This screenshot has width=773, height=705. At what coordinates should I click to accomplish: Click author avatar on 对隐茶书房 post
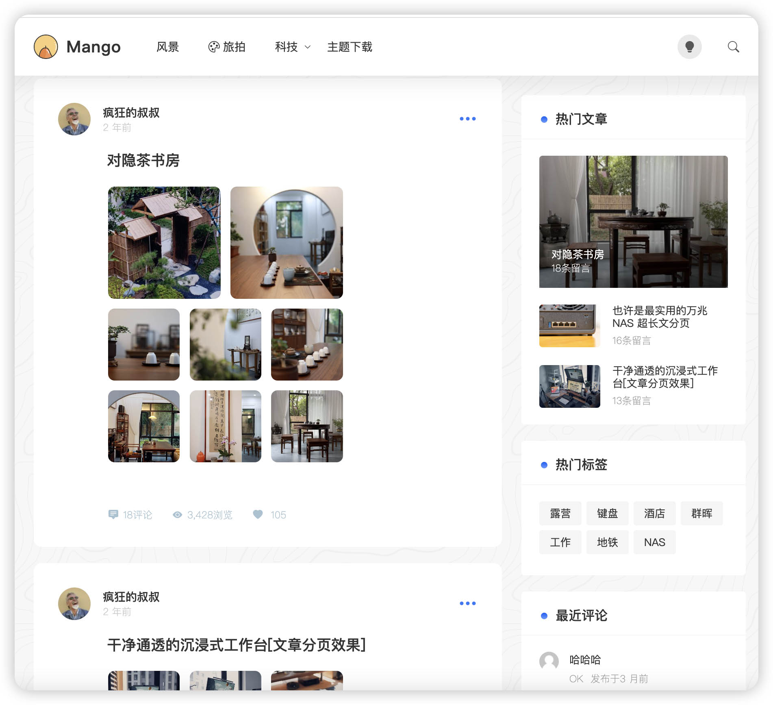click(74, 119)
